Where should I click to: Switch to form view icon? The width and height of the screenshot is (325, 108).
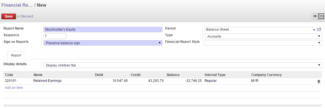click(321, 16)
